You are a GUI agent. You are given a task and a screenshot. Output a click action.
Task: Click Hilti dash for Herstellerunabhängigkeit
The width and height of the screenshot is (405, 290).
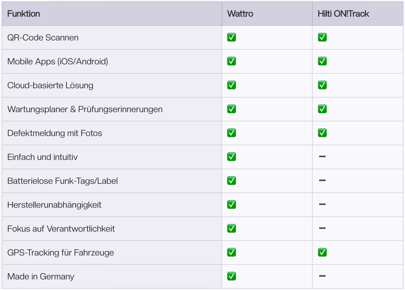(322, 204)
